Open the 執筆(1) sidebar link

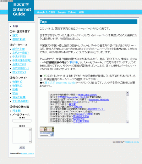(x=17, y=82)
